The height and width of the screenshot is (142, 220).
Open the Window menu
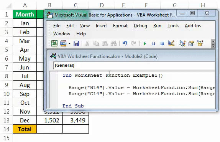pyautogui.click(x=62, y=34)
